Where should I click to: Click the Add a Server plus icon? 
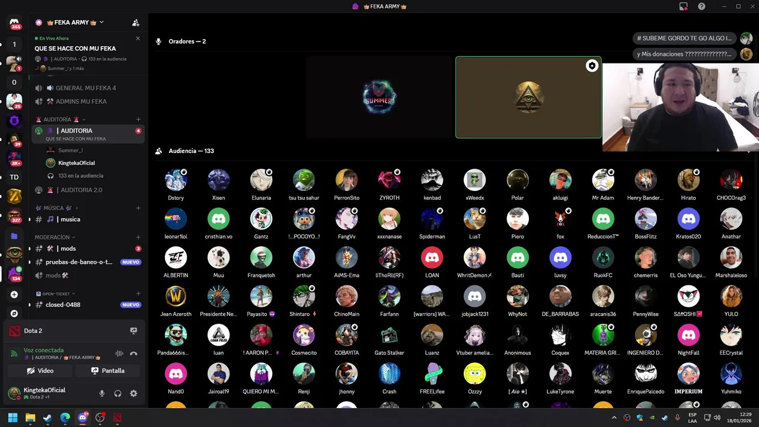[x=14, y=294]
